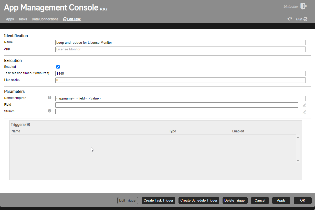Screen dimensions: 315x210
Task: Click help icon beside Stream
Action: click(x=50, y=111)
